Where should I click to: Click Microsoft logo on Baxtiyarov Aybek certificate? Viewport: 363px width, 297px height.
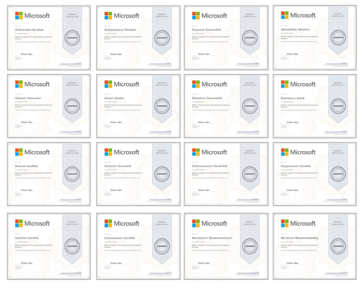[x=298, y=84]
